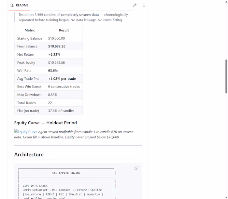Select the README tab
Screen dimensions: 228x199
(20, 5)
